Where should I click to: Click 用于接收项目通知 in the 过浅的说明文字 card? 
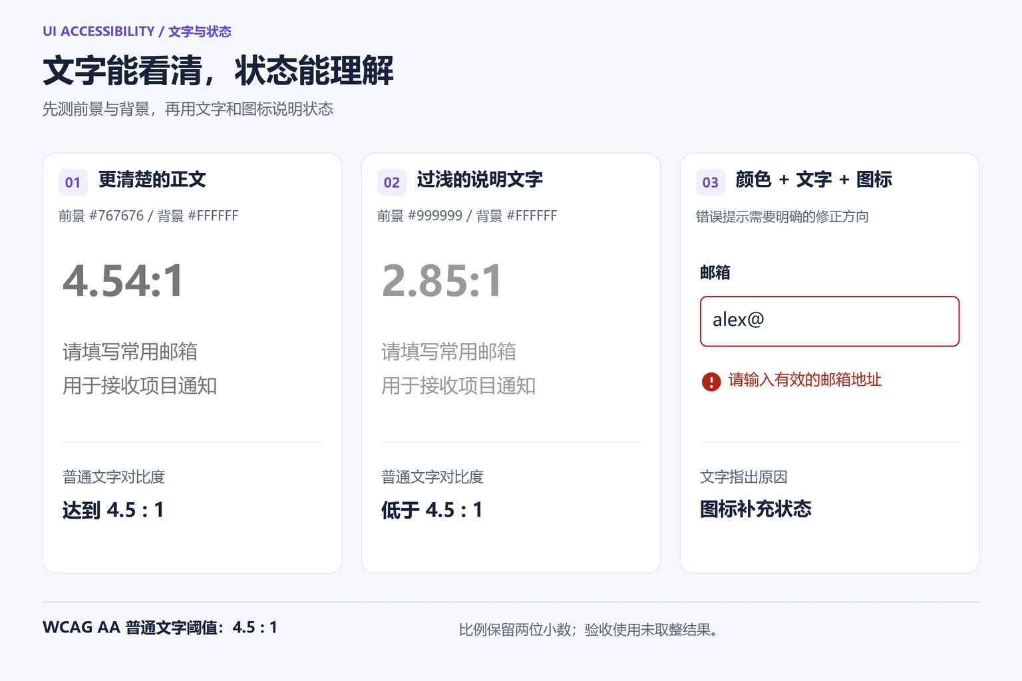[458, 386]
